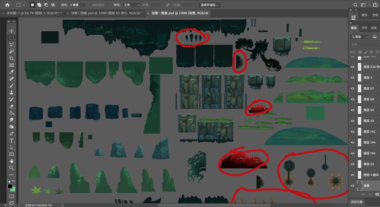
Task: Select the Eraser tool
Action: click(x=11, y=106)
